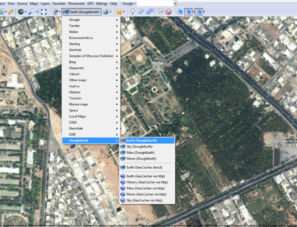Click the layers stack icon in toolbar
Screen dimensions: 297x227
click(106, 12)
